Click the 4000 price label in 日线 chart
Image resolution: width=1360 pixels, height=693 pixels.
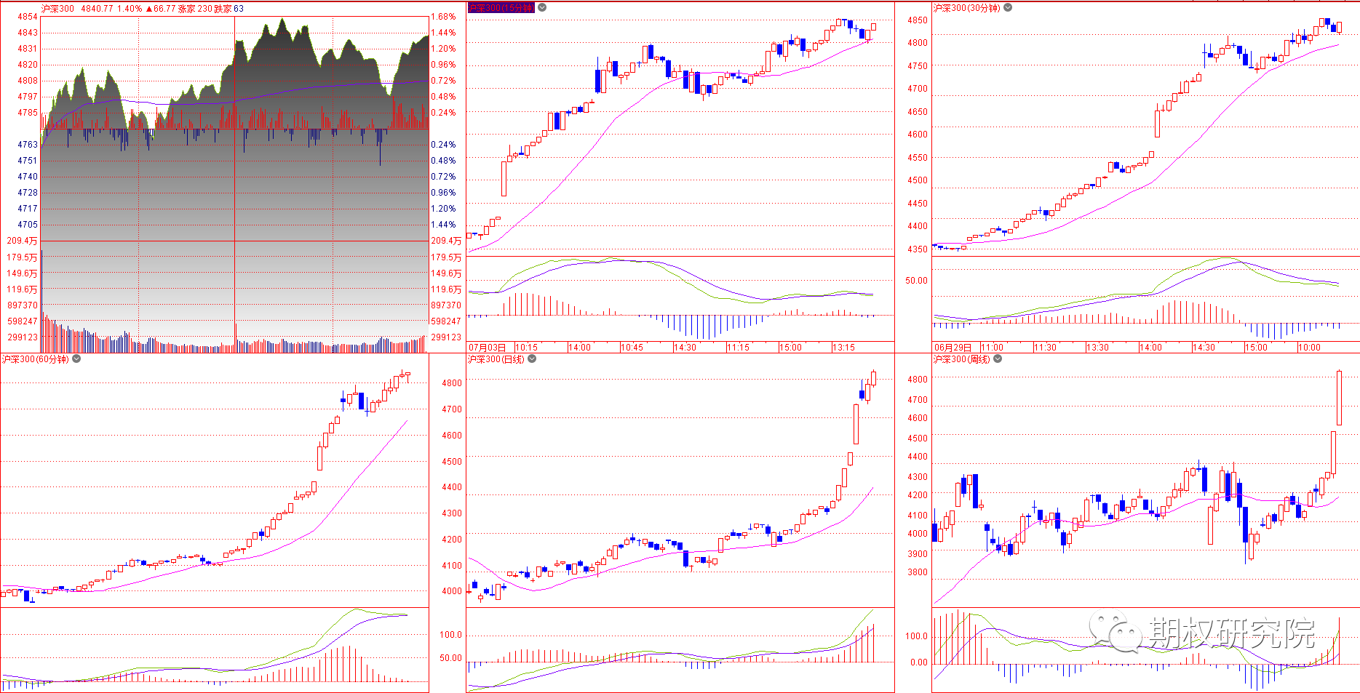click(452, 591)
